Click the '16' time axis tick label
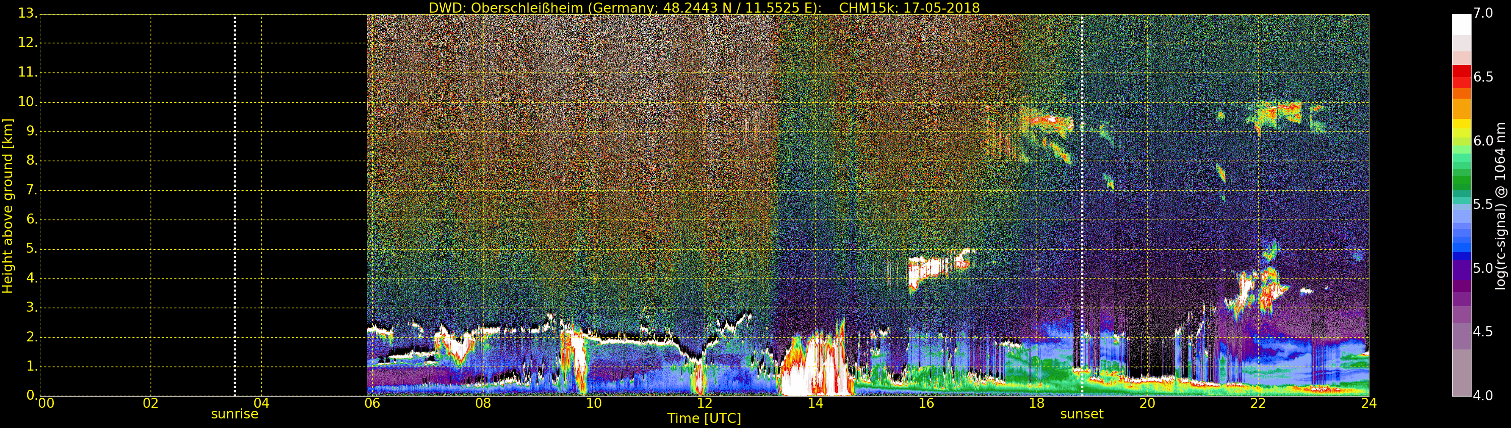Screen dimensions: 1511x428 click(926, 403)
